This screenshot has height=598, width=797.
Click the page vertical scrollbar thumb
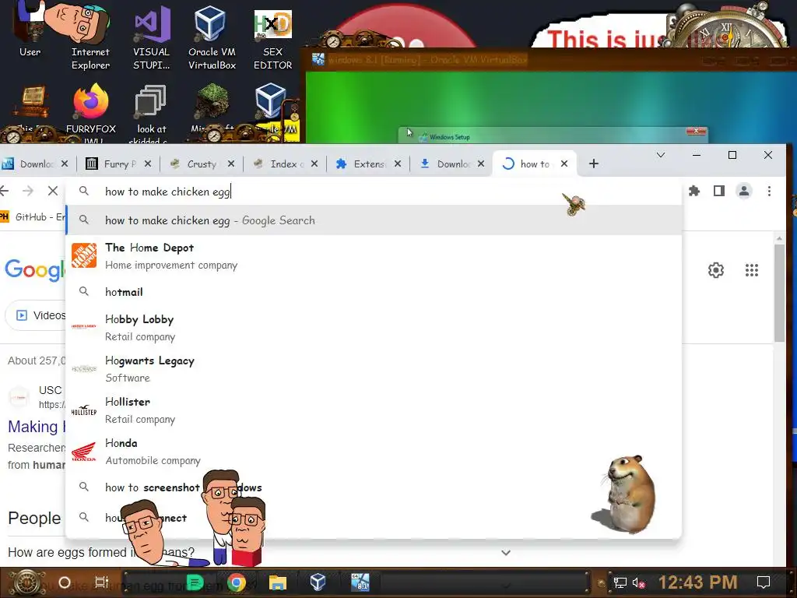[x=779, y=294]
